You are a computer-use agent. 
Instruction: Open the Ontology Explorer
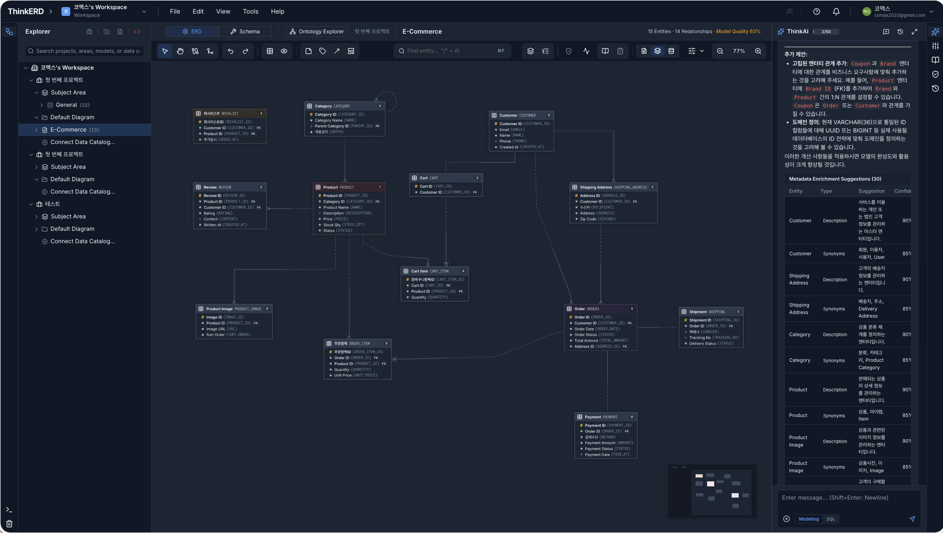(x=317, y=32)
